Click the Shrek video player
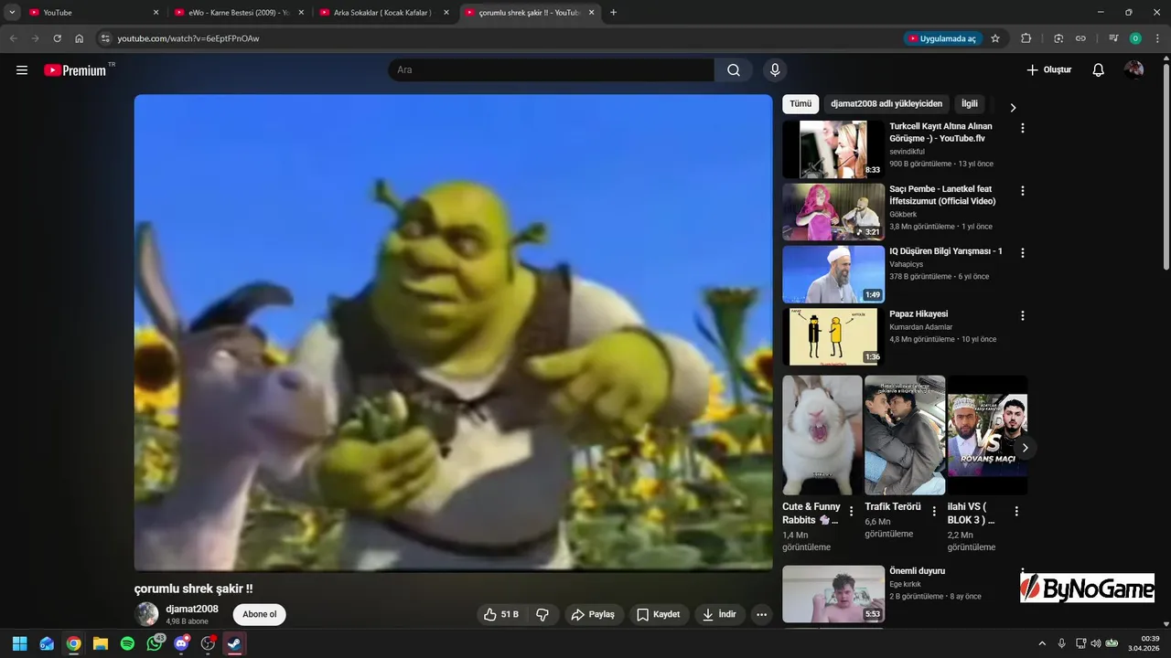The width and height of the screenshot is (1171, 658). coord(453,333)
